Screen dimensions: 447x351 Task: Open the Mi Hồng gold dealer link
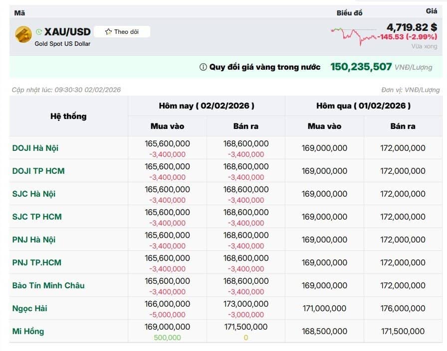[x=28, y=331]
